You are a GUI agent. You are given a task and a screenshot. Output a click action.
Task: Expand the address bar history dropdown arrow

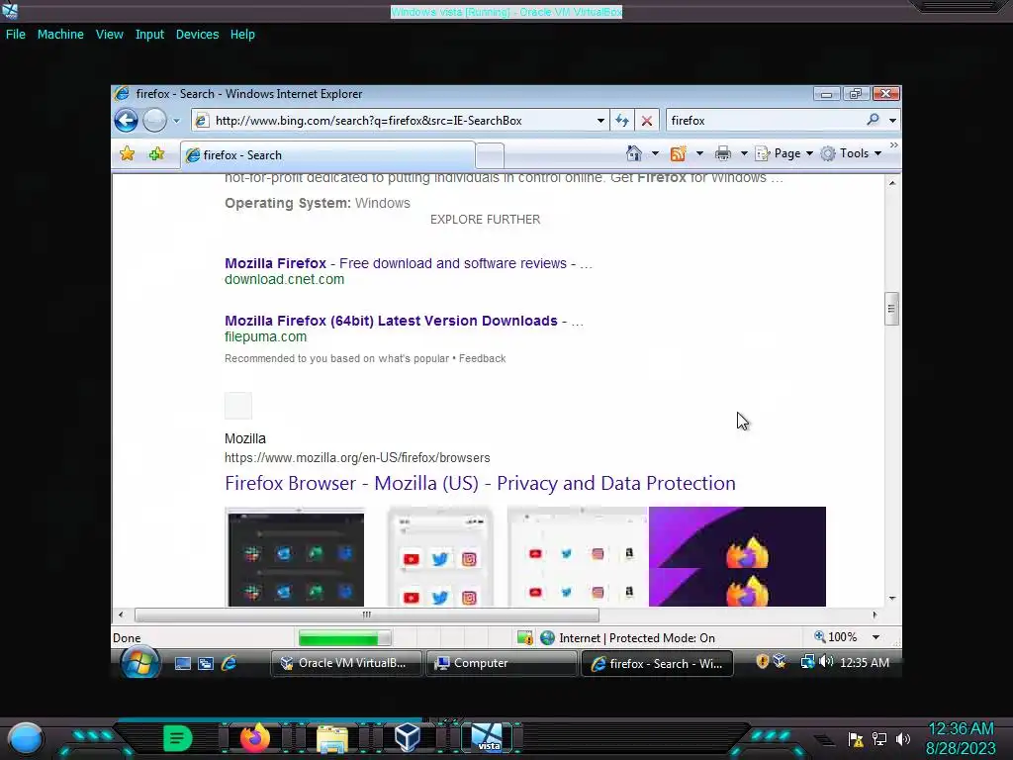600,121
